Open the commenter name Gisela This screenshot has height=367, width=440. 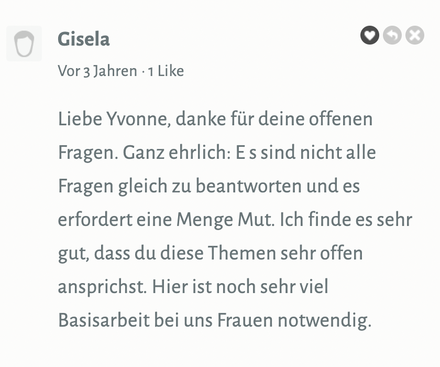point(84,39)
